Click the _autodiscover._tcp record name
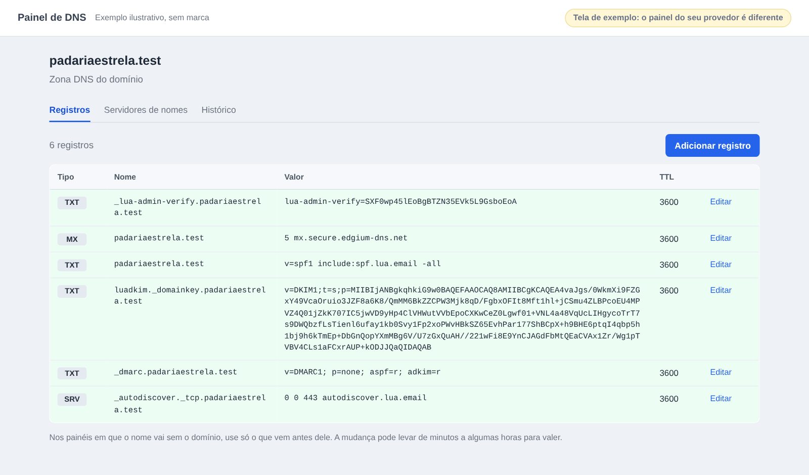The image size is (809, 475). (x=190, y=404)
